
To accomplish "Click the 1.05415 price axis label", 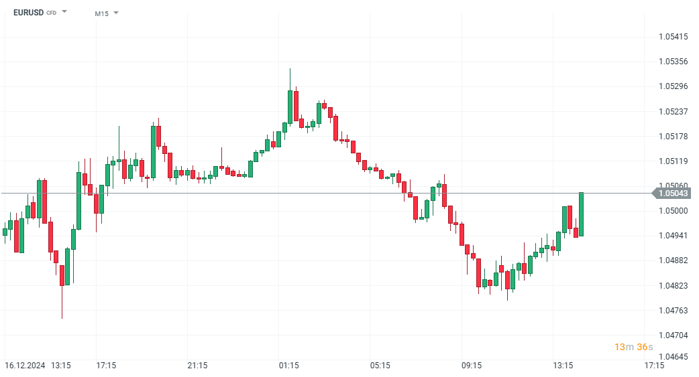I will 674,37.
